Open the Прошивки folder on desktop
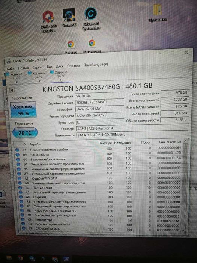Image resolution: width=197 pixels, height=263 pixels. (x=157, y=13)
